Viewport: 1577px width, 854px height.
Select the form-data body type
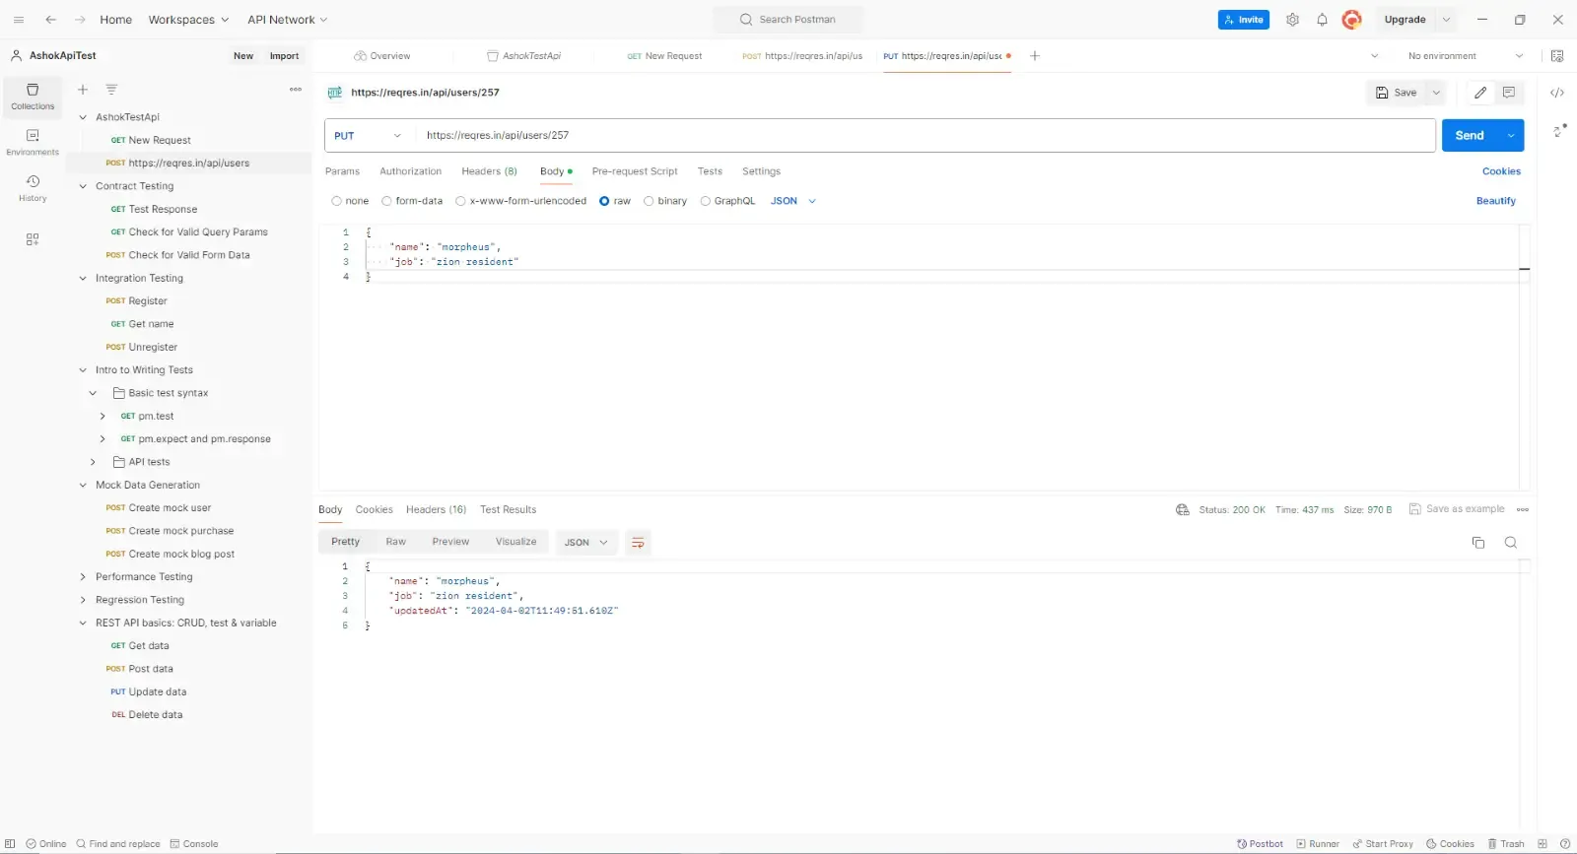[x=387, y=201]
